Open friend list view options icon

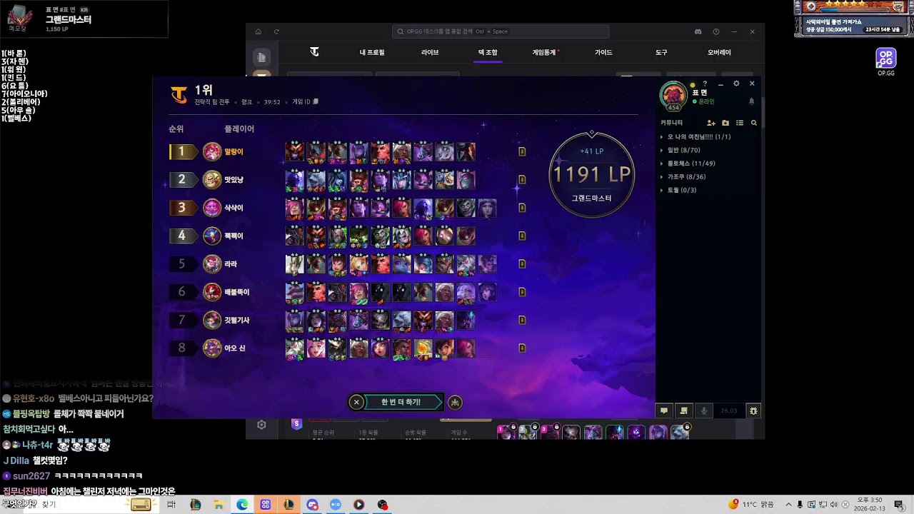tap(740, 123)
